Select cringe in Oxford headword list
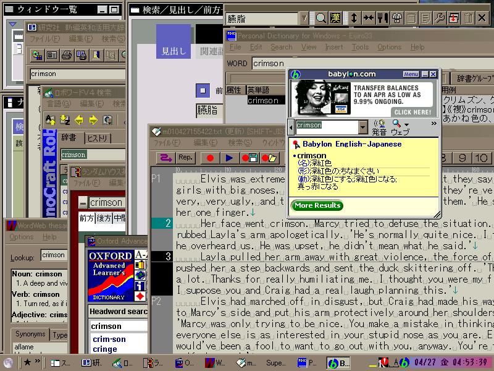The width and height of the screenshot is (494, 371). coord(105,349)
